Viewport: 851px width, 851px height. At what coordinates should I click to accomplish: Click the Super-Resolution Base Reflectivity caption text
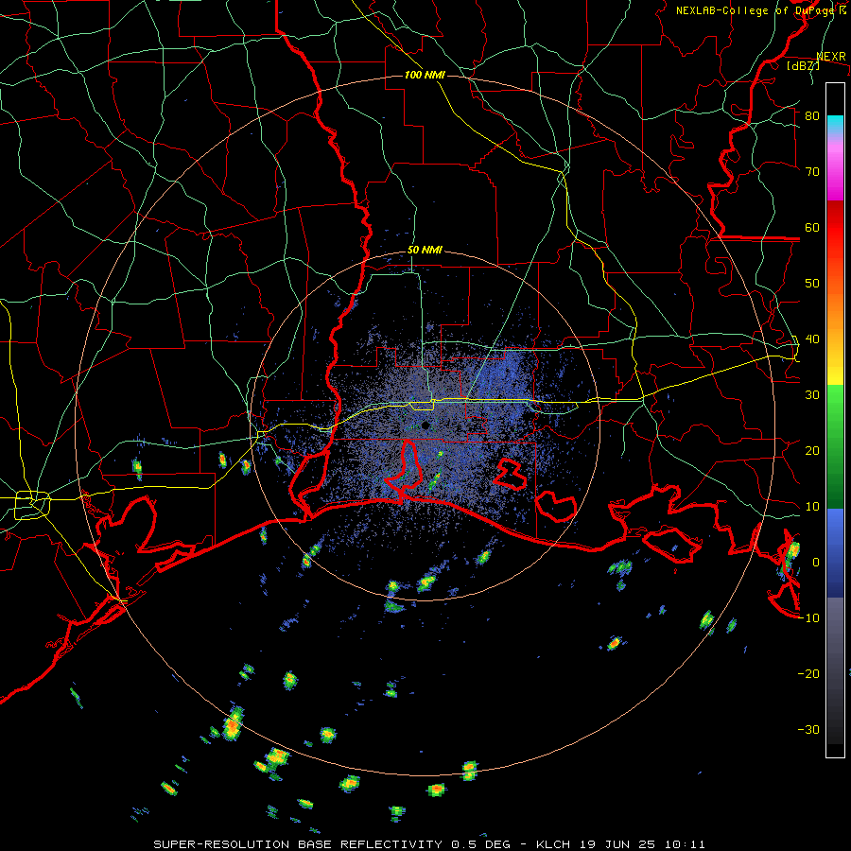pos(429,844)
